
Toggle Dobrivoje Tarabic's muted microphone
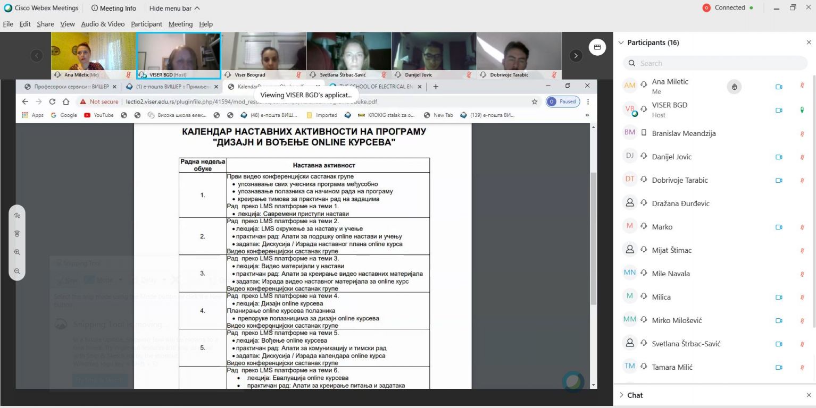(802, 180)
